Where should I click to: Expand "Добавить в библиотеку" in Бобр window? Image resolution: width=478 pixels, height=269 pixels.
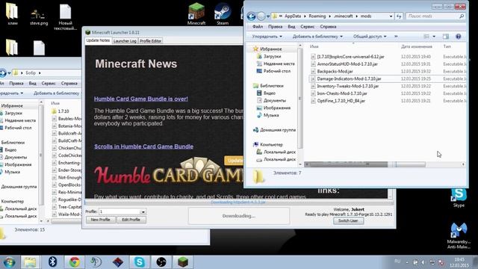pyautogui.click(x=57, y=93)
